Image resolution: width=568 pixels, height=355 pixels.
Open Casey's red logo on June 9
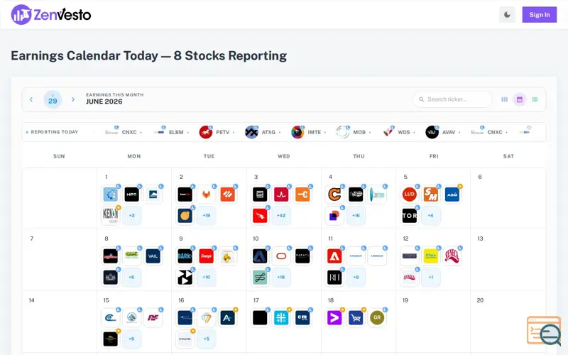click(x=206, y=256)
